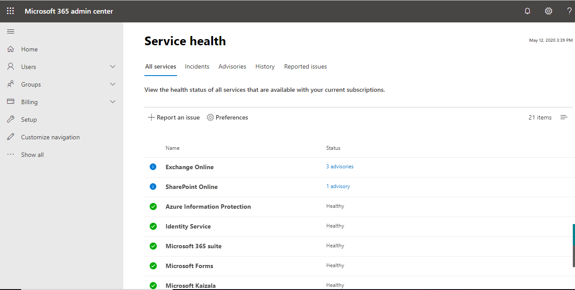Viewport: 575px width, 290px height.
Task: Click the plus icon for Report an issue
Action: point(151,117)
